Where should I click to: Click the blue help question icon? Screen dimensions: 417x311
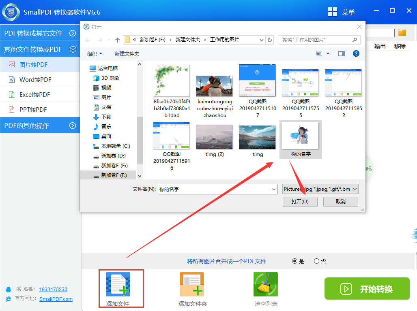click(356, 53)
